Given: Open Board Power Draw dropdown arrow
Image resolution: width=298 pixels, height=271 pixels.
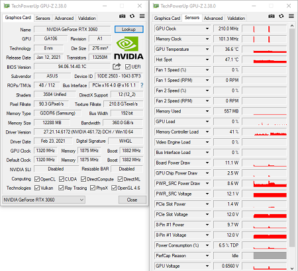Looking at the screenshot, I should click(207, 163).
